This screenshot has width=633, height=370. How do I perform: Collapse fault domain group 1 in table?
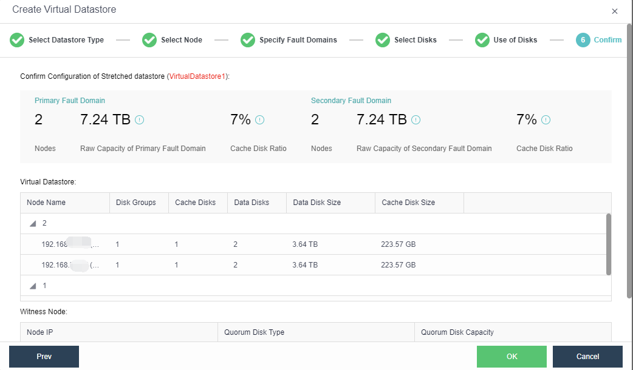(x=33, y=286)
